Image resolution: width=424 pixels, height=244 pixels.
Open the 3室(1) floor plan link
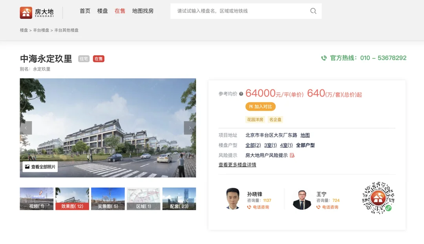tap(270, 146)
